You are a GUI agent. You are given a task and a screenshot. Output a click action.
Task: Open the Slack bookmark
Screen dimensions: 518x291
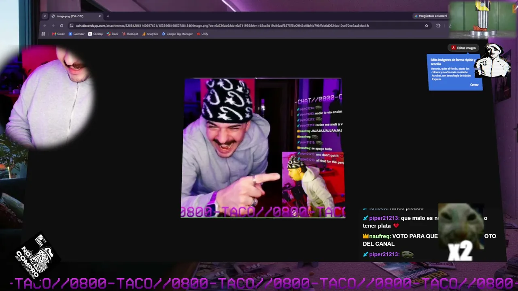[113, 34]
